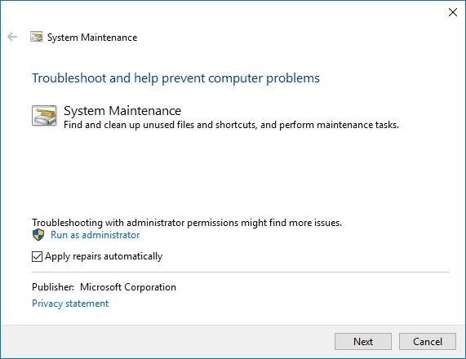Image resolution: width=466 pixels, height=359 pixels.
Task: Click the large System Maintenance drive icon
Action: (x=44, y=116)
